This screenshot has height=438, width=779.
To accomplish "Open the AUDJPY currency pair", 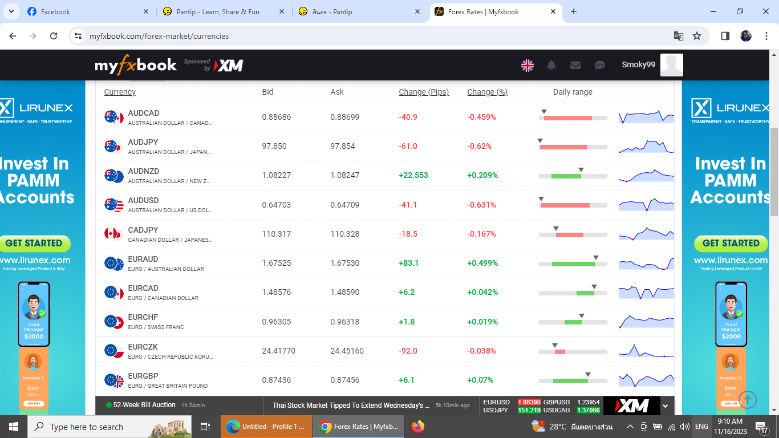I will 143,142.
